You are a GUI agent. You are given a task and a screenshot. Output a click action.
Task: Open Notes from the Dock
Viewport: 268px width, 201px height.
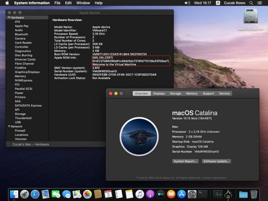129,194
